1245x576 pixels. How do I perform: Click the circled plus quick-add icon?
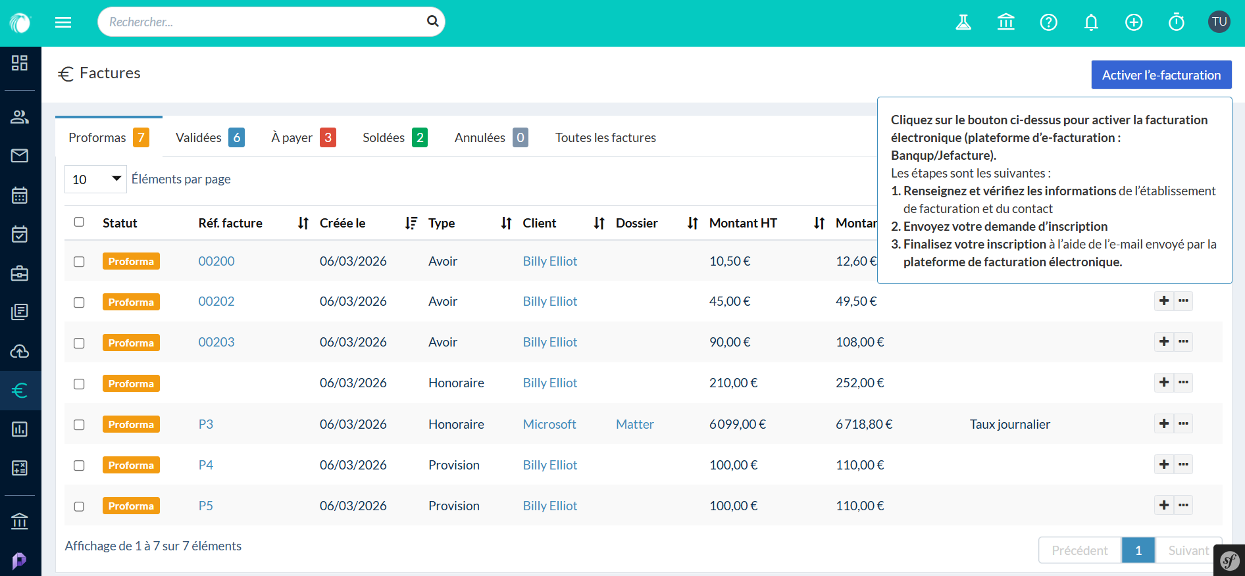1133,22
